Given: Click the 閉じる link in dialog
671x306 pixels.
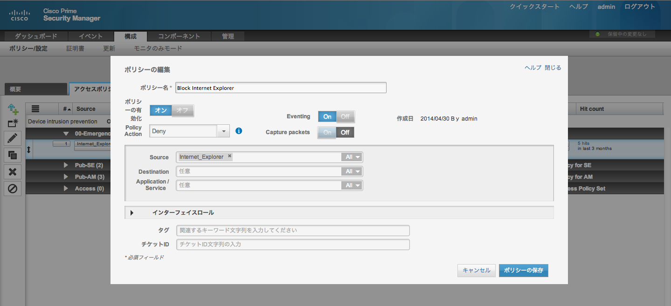Looking at the screenshot, I should point(553,68).
